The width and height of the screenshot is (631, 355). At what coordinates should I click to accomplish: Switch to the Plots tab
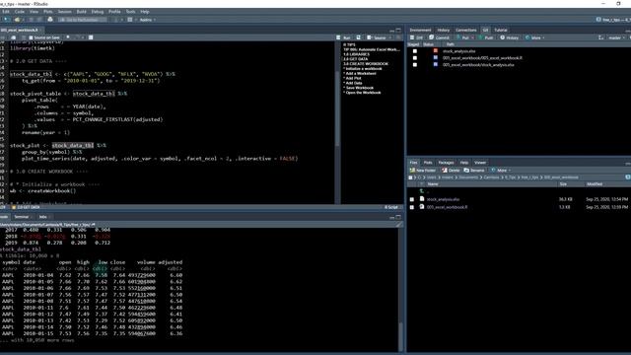(428, 163)
